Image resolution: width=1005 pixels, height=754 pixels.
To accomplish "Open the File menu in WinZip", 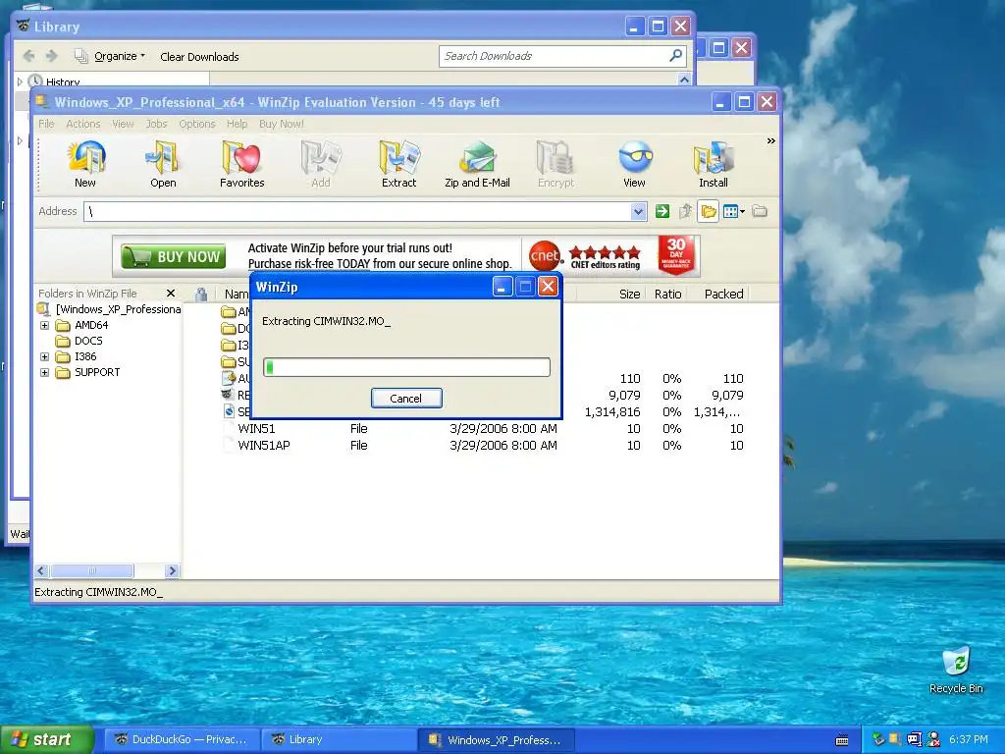I will [46, 124].
